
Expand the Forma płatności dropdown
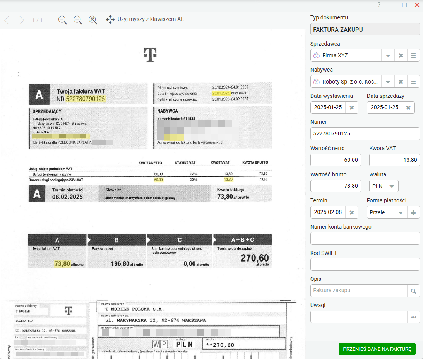coord(401,212)
